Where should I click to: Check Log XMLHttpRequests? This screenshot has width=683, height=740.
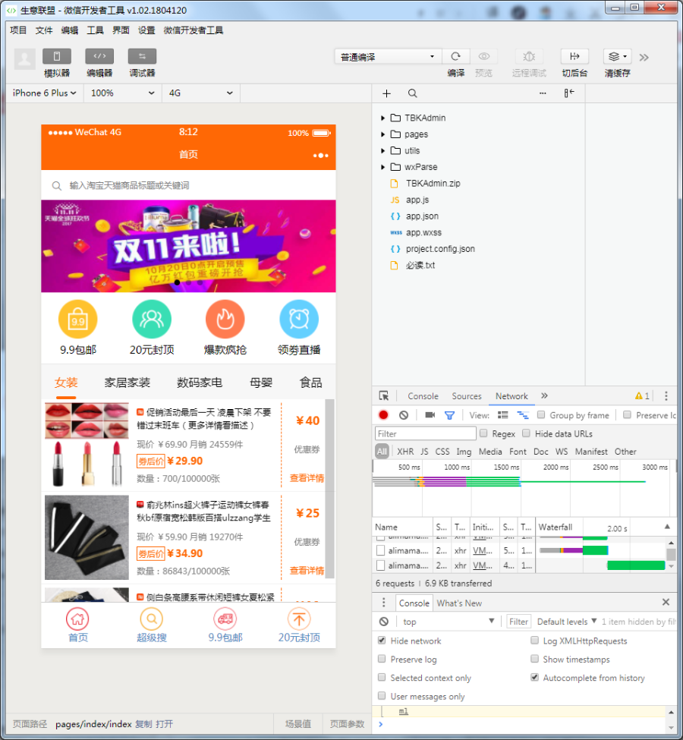(535, 641)
